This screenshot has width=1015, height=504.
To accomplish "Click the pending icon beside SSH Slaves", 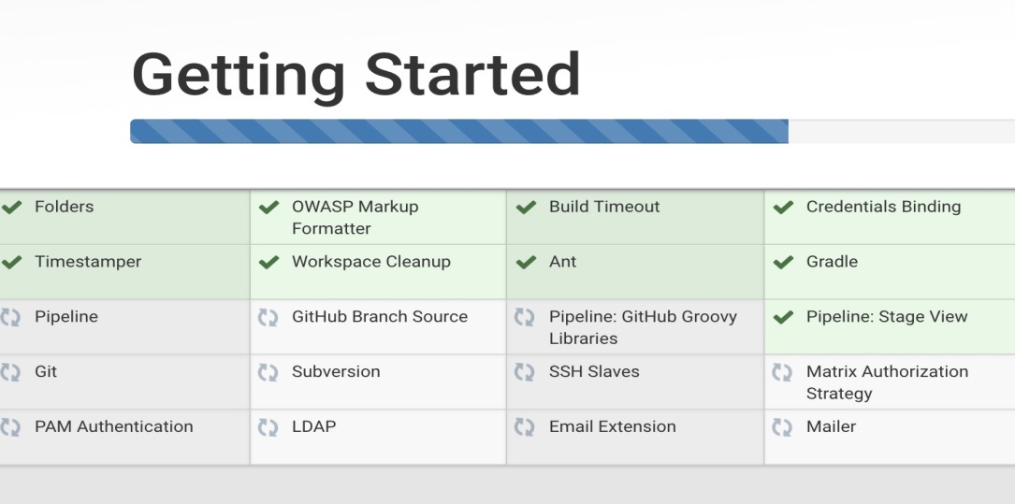I will pos(525,373).
